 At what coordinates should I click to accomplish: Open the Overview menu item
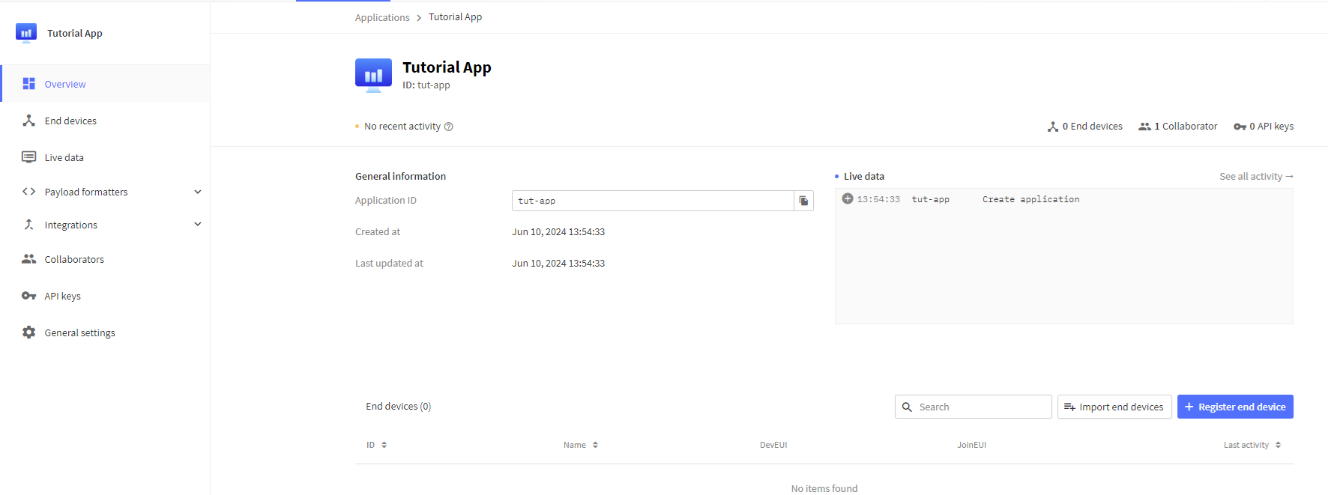pyautogui.click(x=106, y=84)
